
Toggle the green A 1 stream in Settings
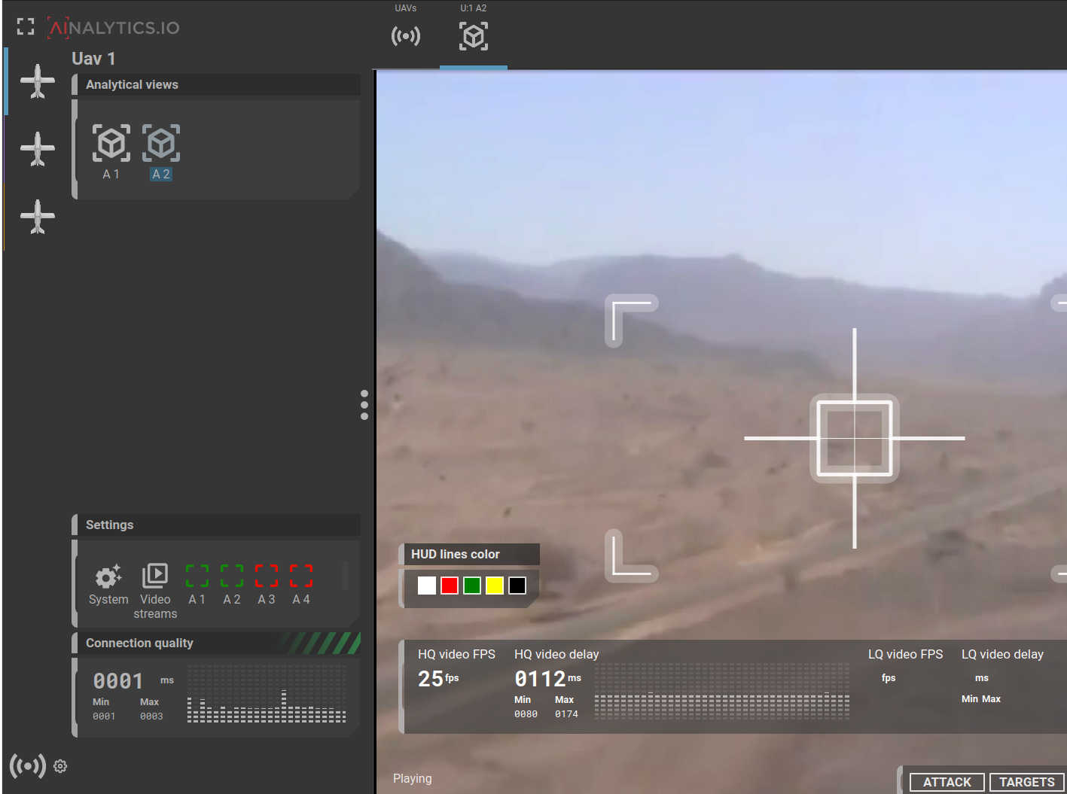[x=197, y=576]
